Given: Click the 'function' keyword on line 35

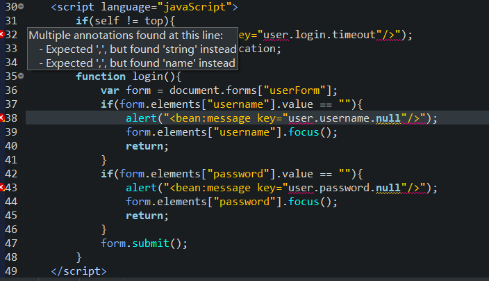Looking at the screenshot, I should tap(101, 77).
